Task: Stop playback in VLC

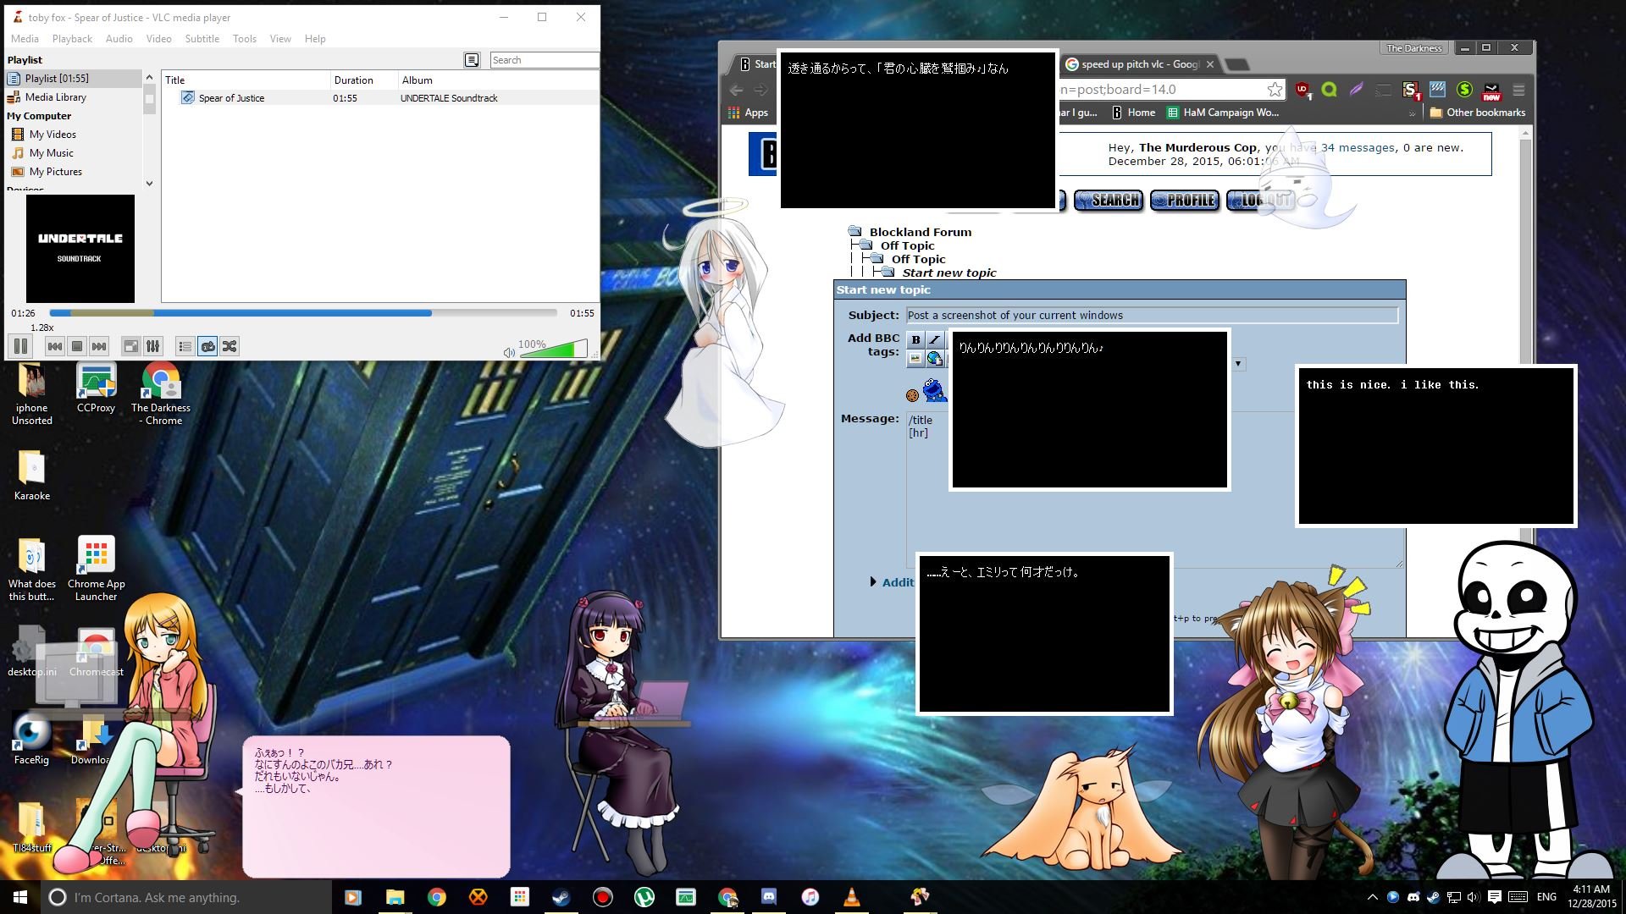Action: click(77, 346)
